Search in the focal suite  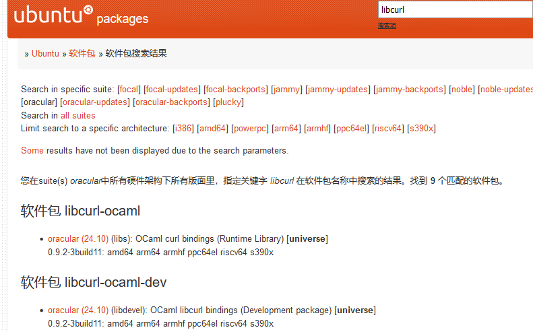129,90
